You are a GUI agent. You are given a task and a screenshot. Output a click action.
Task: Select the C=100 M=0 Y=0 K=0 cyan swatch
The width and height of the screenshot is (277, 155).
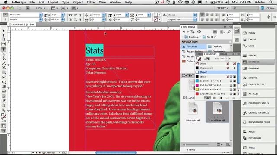[216, 81]
